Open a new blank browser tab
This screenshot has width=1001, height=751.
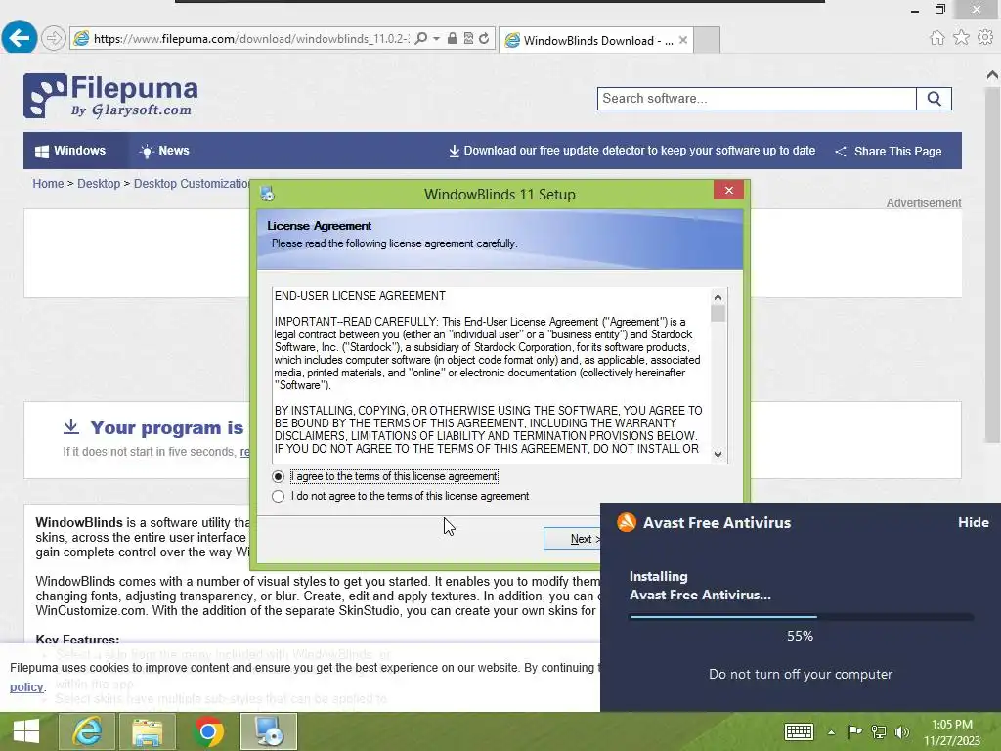[707, 40]
